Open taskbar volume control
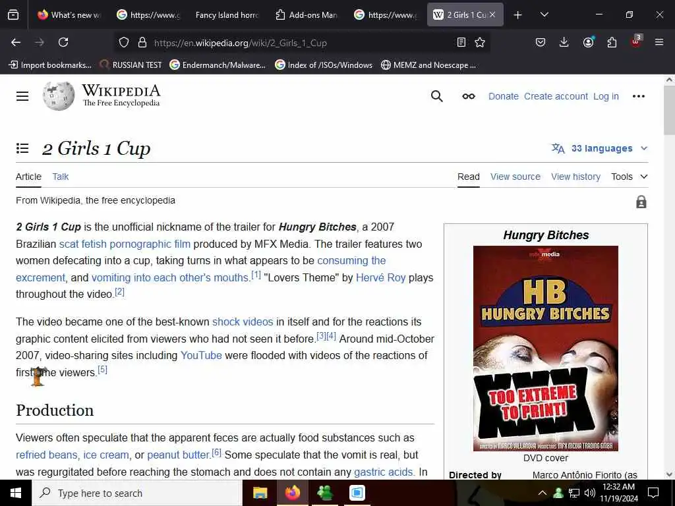675x506 pixels. (590, 493)
